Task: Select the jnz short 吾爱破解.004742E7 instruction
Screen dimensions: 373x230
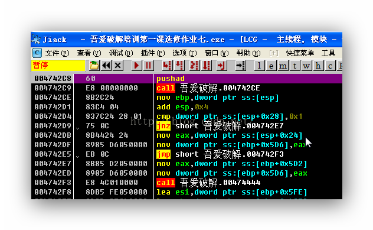Action: click(220, 126)
